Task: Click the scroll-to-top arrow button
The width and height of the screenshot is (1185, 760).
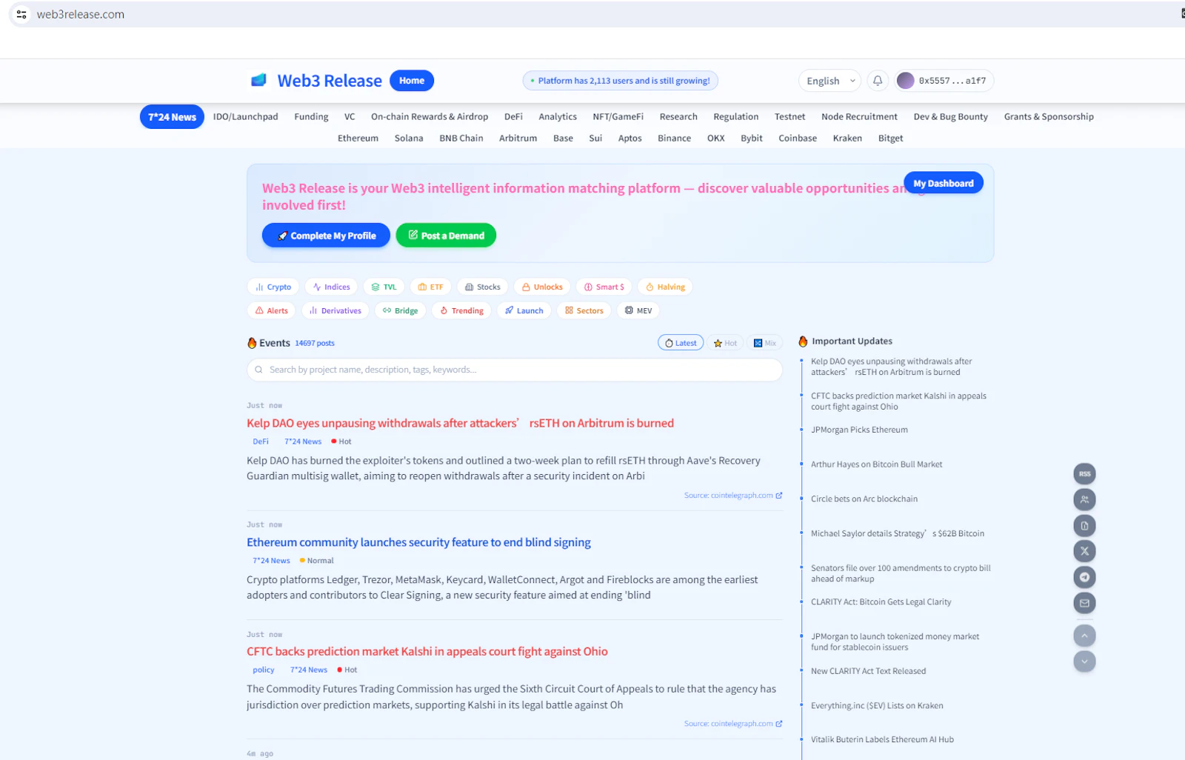Action: pyautogui.click(x=1084, y=636)
